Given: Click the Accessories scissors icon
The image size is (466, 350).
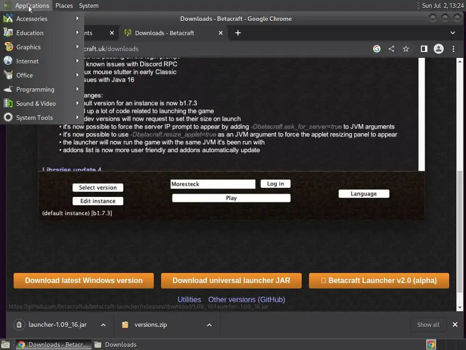Looking at the screenshot, I should [8, 18].
